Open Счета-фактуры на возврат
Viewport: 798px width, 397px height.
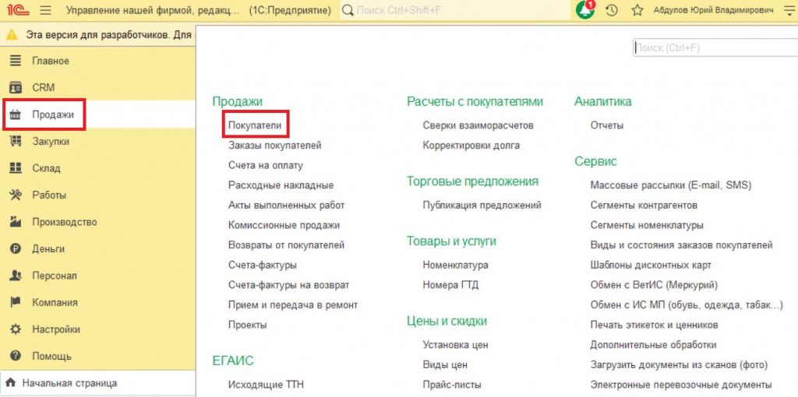pos(288,285)
